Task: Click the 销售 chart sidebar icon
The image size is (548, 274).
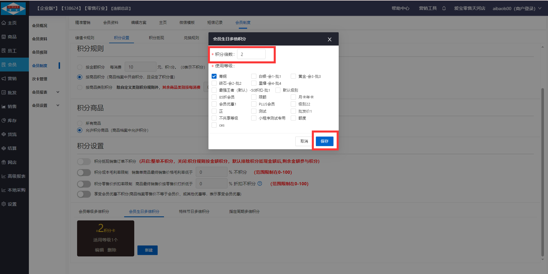Action: 4,107
